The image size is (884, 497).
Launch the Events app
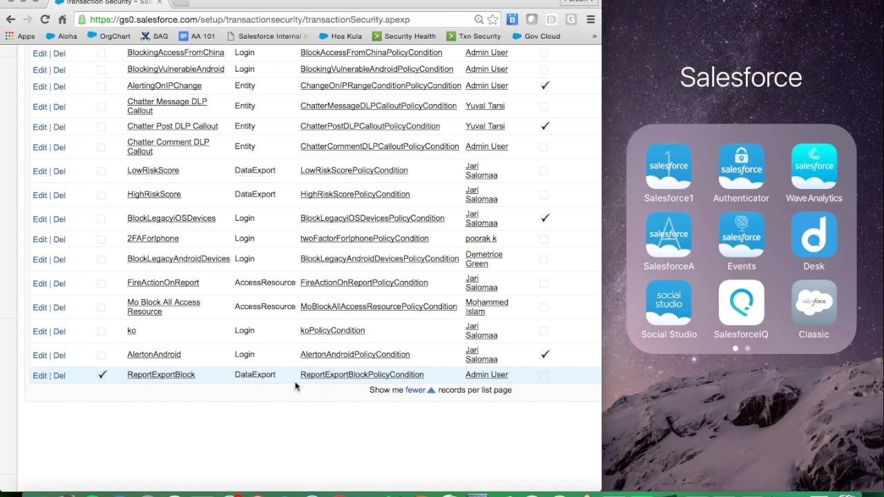(741, 235)
